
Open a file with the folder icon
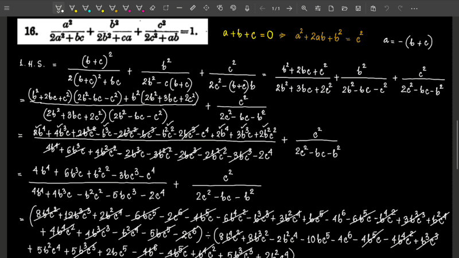[x=345, y=9]
